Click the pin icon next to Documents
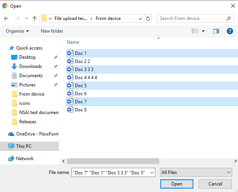 pyautogui.click(x=55, y=76)
